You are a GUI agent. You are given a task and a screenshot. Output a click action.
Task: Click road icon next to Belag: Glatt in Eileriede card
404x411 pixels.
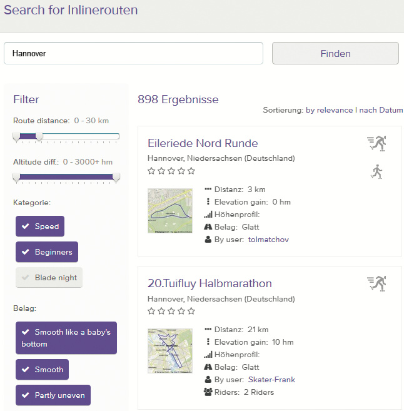(208, 227)
